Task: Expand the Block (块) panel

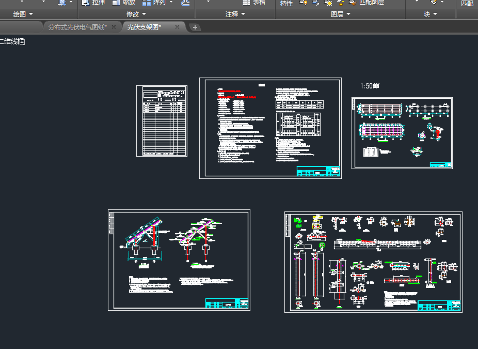Action: [x=430, y=14]
